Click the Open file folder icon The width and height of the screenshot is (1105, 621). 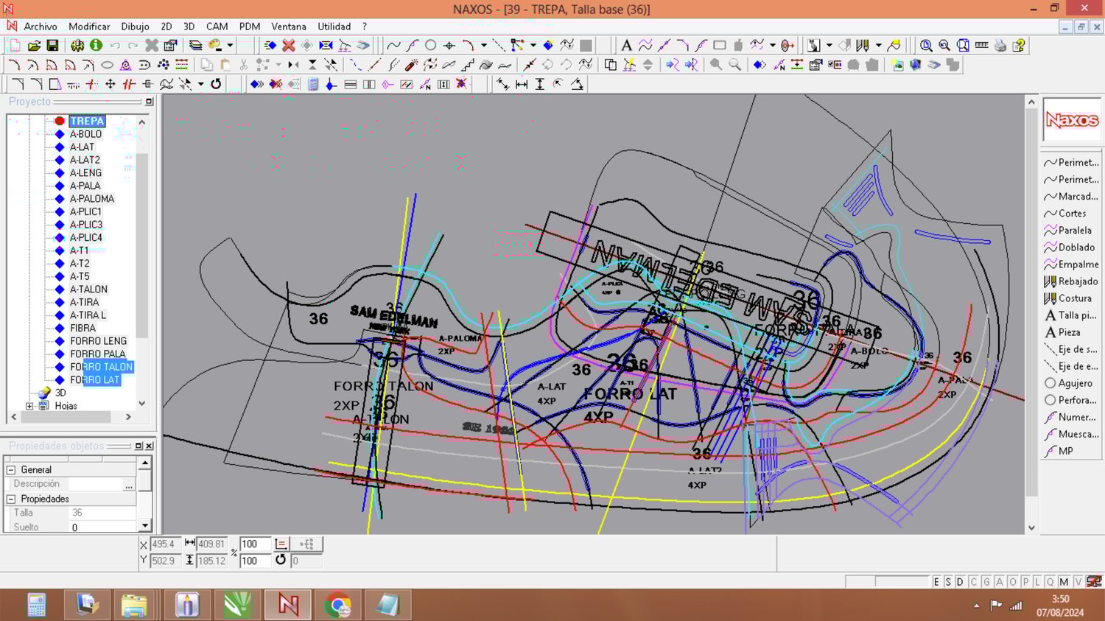pyautogui.click(x=34, y=46)
